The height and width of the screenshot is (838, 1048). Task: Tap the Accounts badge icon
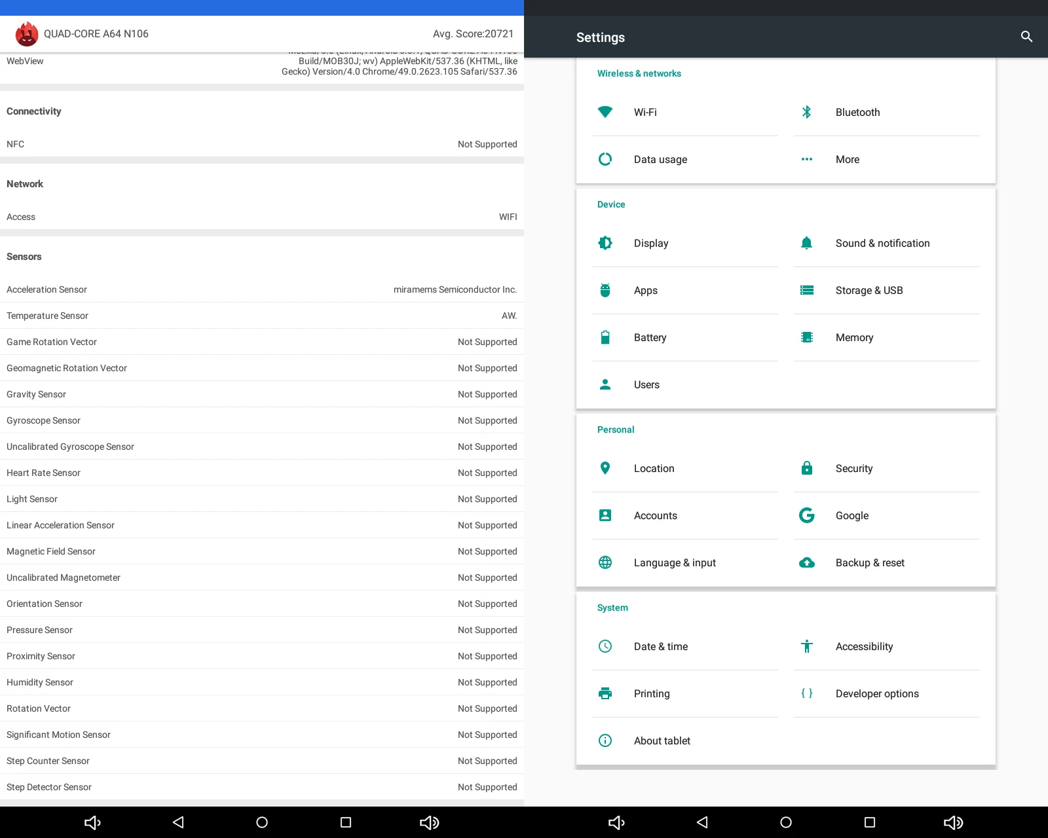point(605,515)
